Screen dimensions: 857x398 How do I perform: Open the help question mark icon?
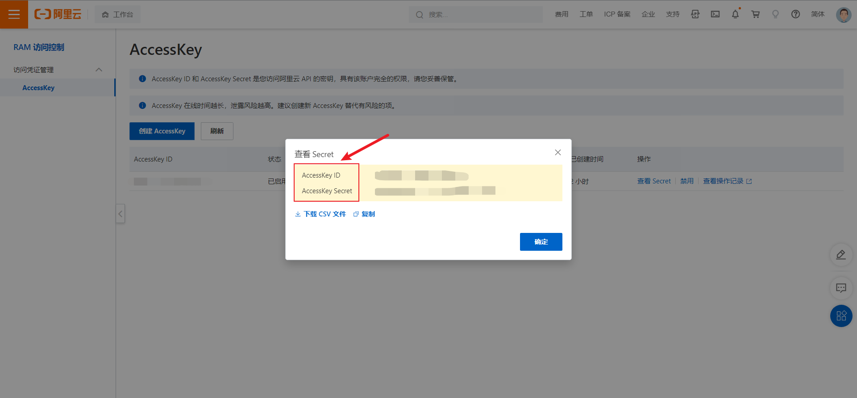[x=795, y=14]
